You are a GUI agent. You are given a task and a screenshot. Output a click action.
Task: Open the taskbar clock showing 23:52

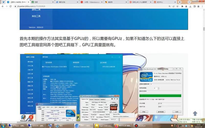[x=198, y=126]
